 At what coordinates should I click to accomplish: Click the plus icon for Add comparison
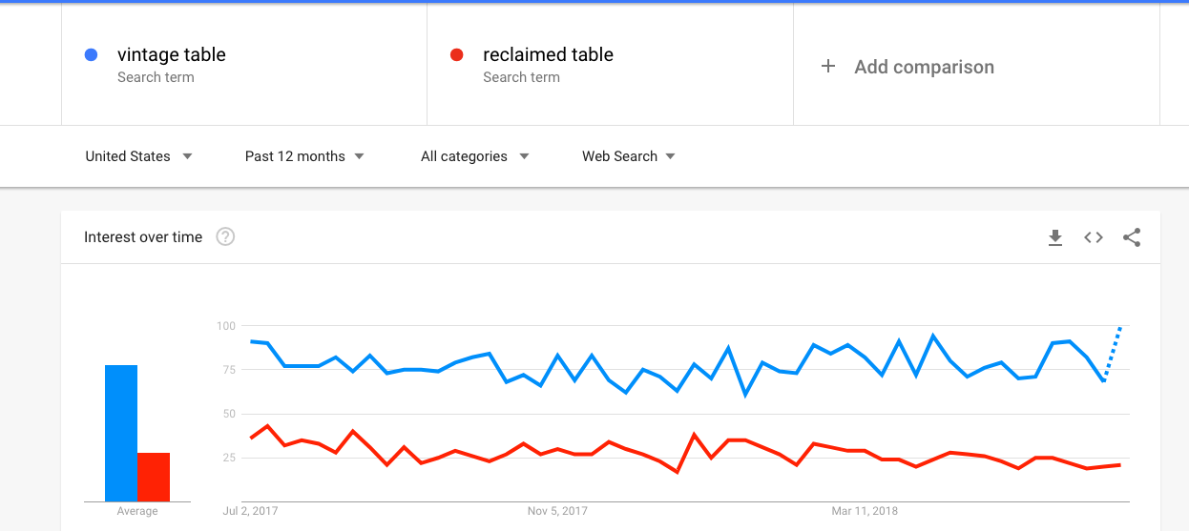[828, 66]
